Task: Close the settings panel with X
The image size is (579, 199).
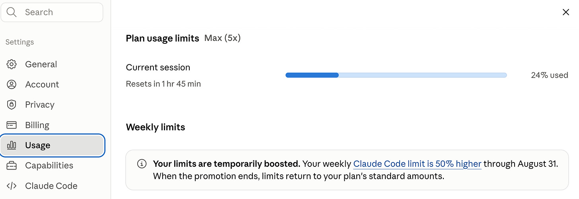Action: point(566,12)
